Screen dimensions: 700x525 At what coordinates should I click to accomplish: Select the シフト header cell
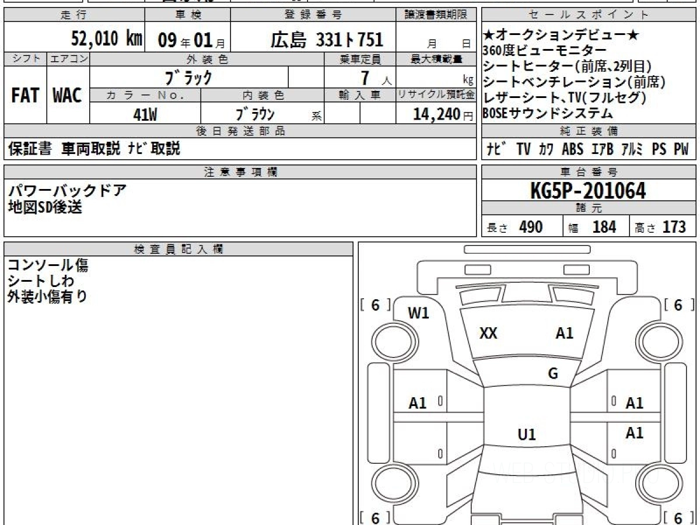25,59
